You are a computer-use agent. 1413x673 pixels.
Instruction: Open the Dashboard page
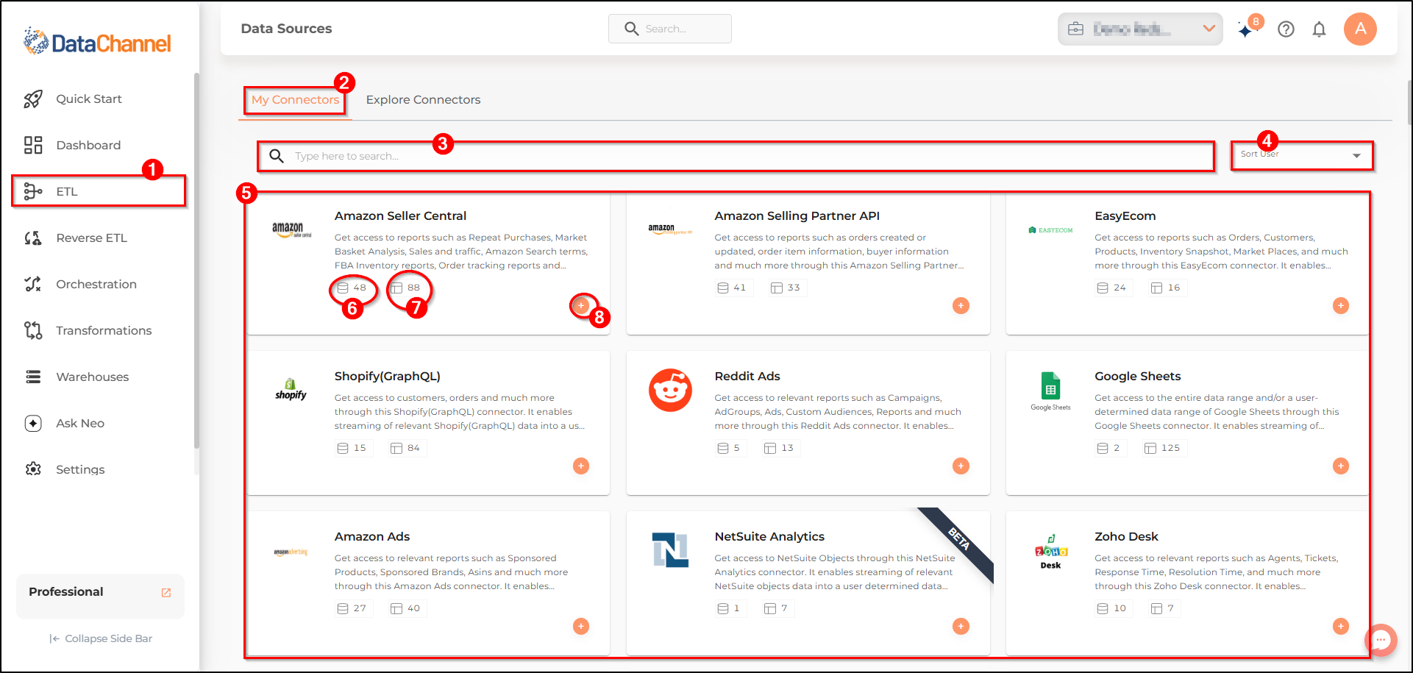(x=88, y=145)
